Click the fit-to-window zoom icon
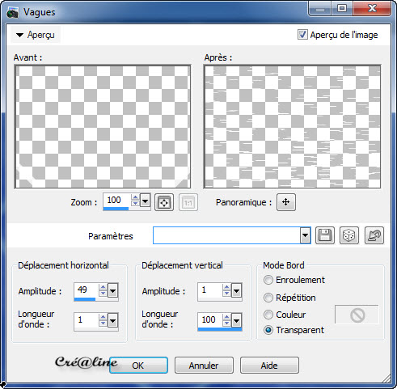This screenshot has height=389, width=397. tap(164, 202)
